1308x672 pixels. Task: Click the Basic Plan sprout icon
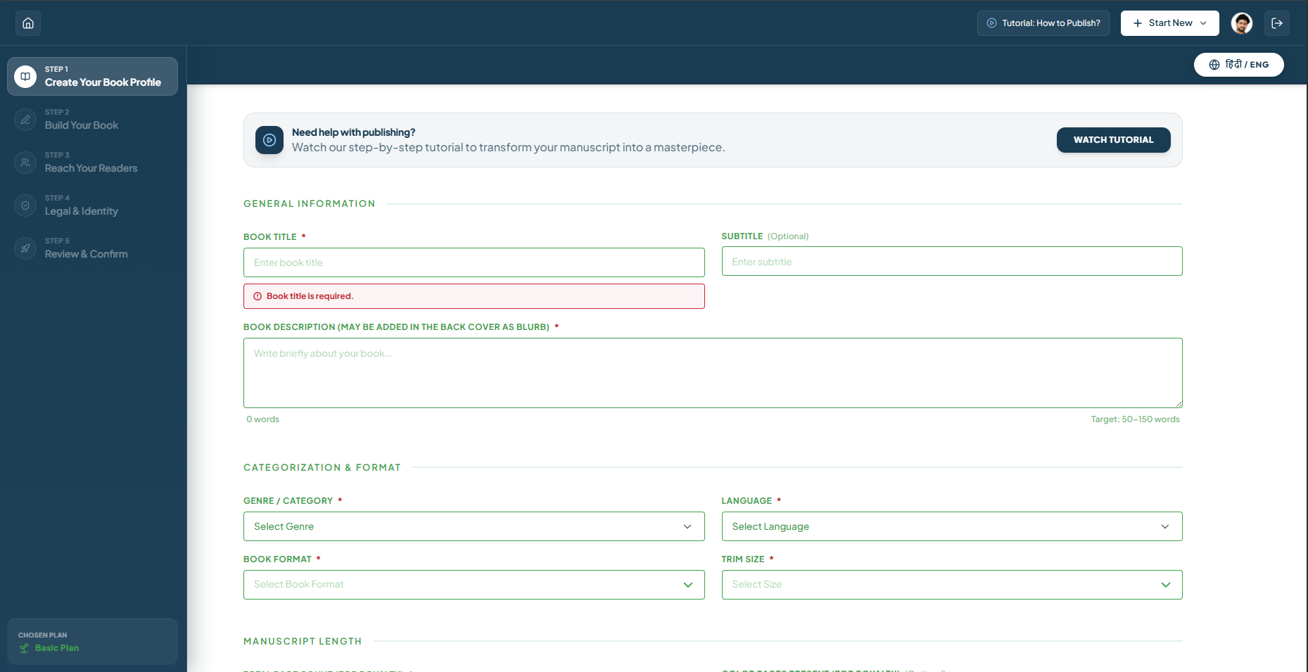pyautogui.click(x=24, y=648)
